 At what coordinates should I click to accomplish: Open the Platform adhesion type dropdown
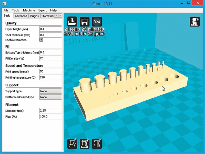50,97
